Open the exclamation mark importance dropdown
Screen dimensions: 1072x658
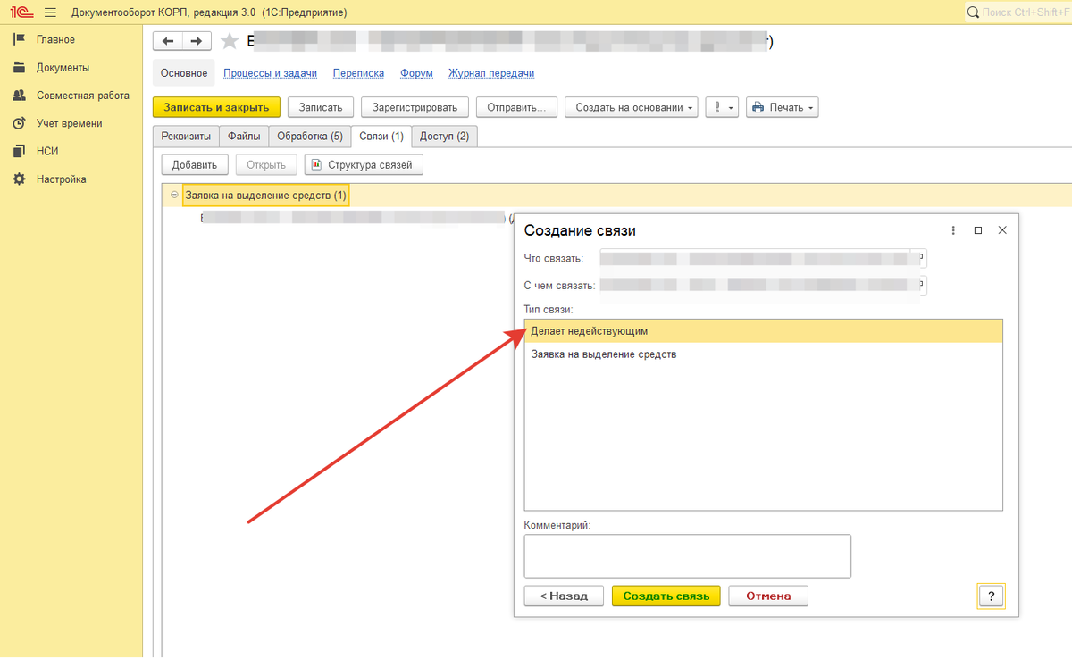click(722, 107)
